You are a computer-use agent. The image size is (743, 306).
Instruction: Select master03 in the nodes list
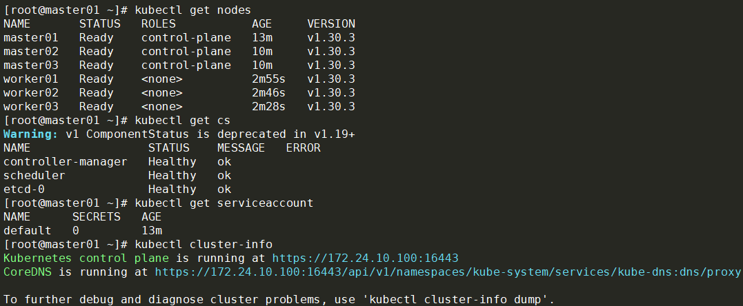point(31,65)
